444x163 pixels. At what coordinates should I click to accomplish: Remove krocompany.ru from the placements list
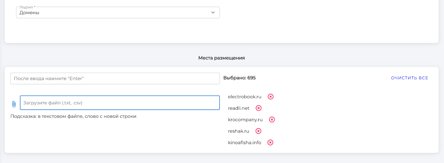(x=272, y=119)
